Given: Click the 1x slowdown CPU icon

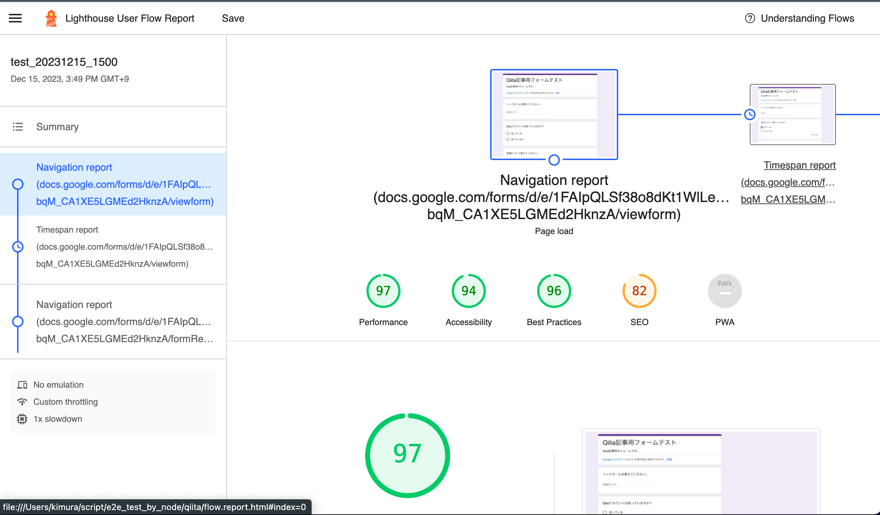Looking at the screenshot, I should tap(22, 419).
